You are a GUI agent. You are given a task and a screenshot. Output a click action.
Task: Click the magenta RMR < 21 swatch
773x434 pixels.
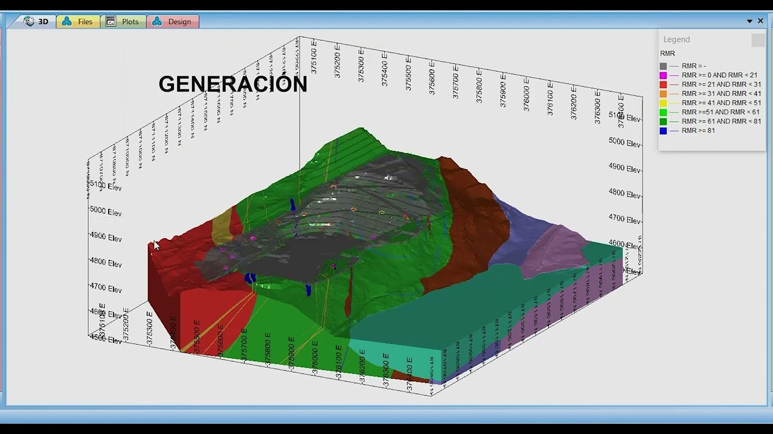coord(663,75)
